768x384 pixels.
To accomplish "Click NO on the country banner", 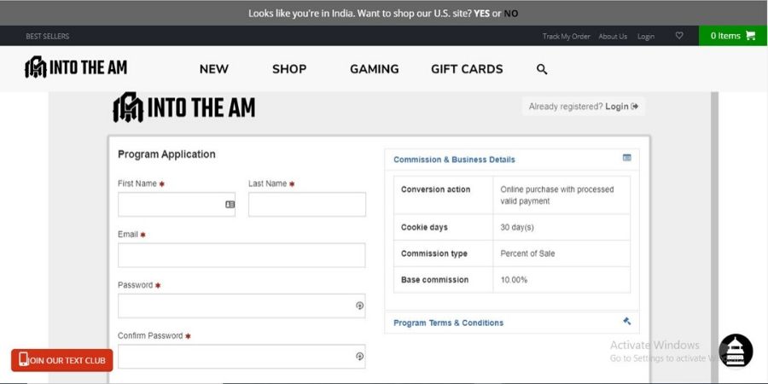I will point(510,13).
